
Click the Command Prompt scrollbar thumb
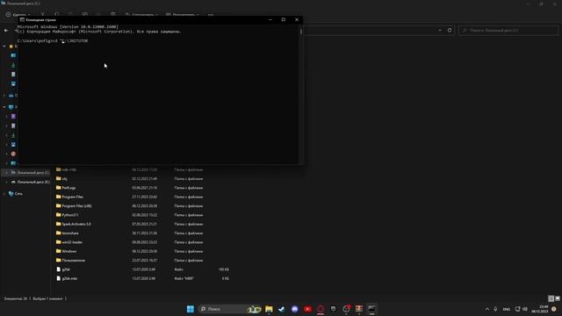click(300, 32)
